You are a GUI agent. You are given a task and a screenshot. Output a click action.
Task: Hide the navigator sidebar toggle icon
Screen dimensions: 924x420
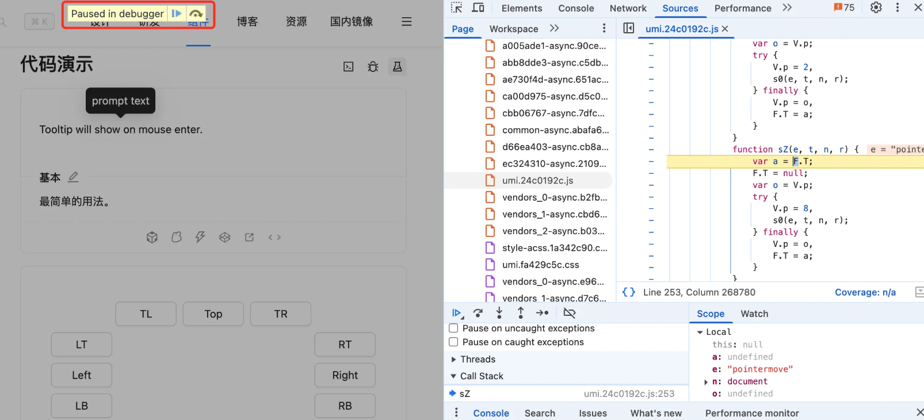click(x=629, y=28)
